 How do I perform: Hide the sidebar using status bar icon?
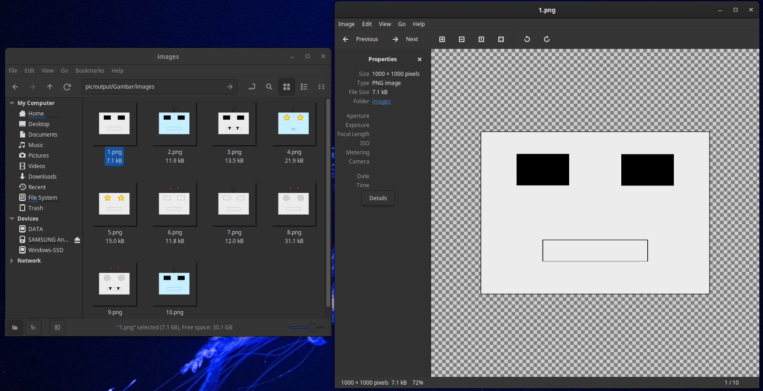coord(57,328)
